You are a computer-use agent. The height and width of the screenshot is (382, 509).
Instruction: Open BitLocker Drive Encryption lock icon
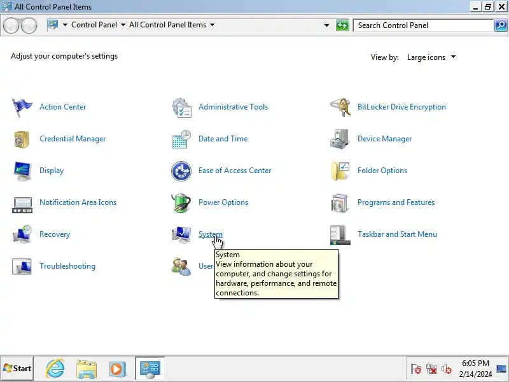click(x=340, y=107)
